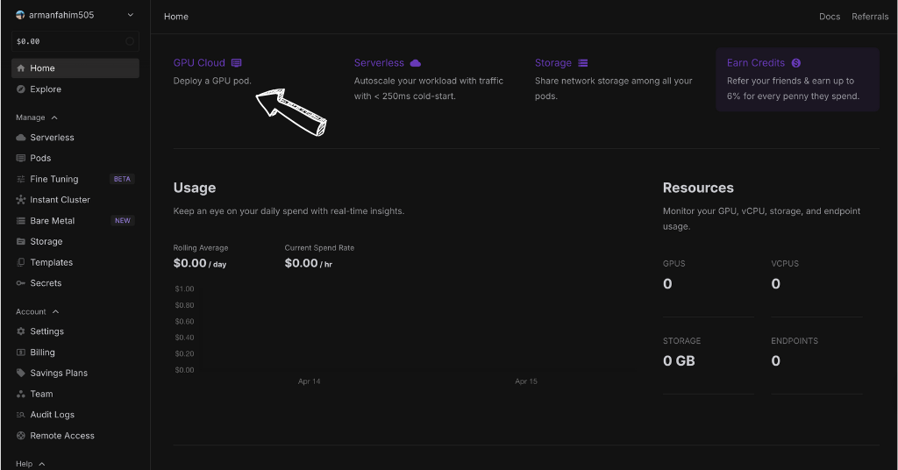Image resolution: width=898 pixels, height=470 pixels.
Task: Click the Savings Plans tag icon
Action: pyautogui.click(x=21, y=374)
